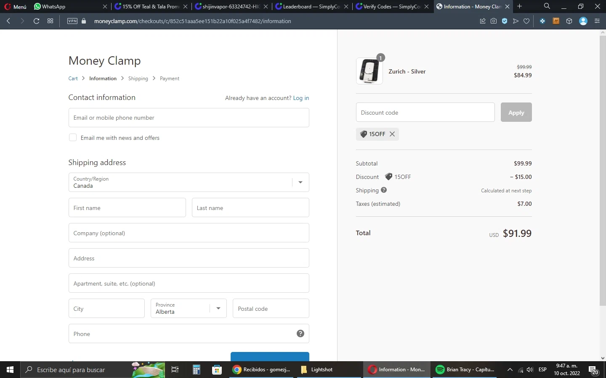Image resolution: width=606 pixels, height=378 pixels.
Task: Go back using the browser back arrow
Action: pos(8,21)
